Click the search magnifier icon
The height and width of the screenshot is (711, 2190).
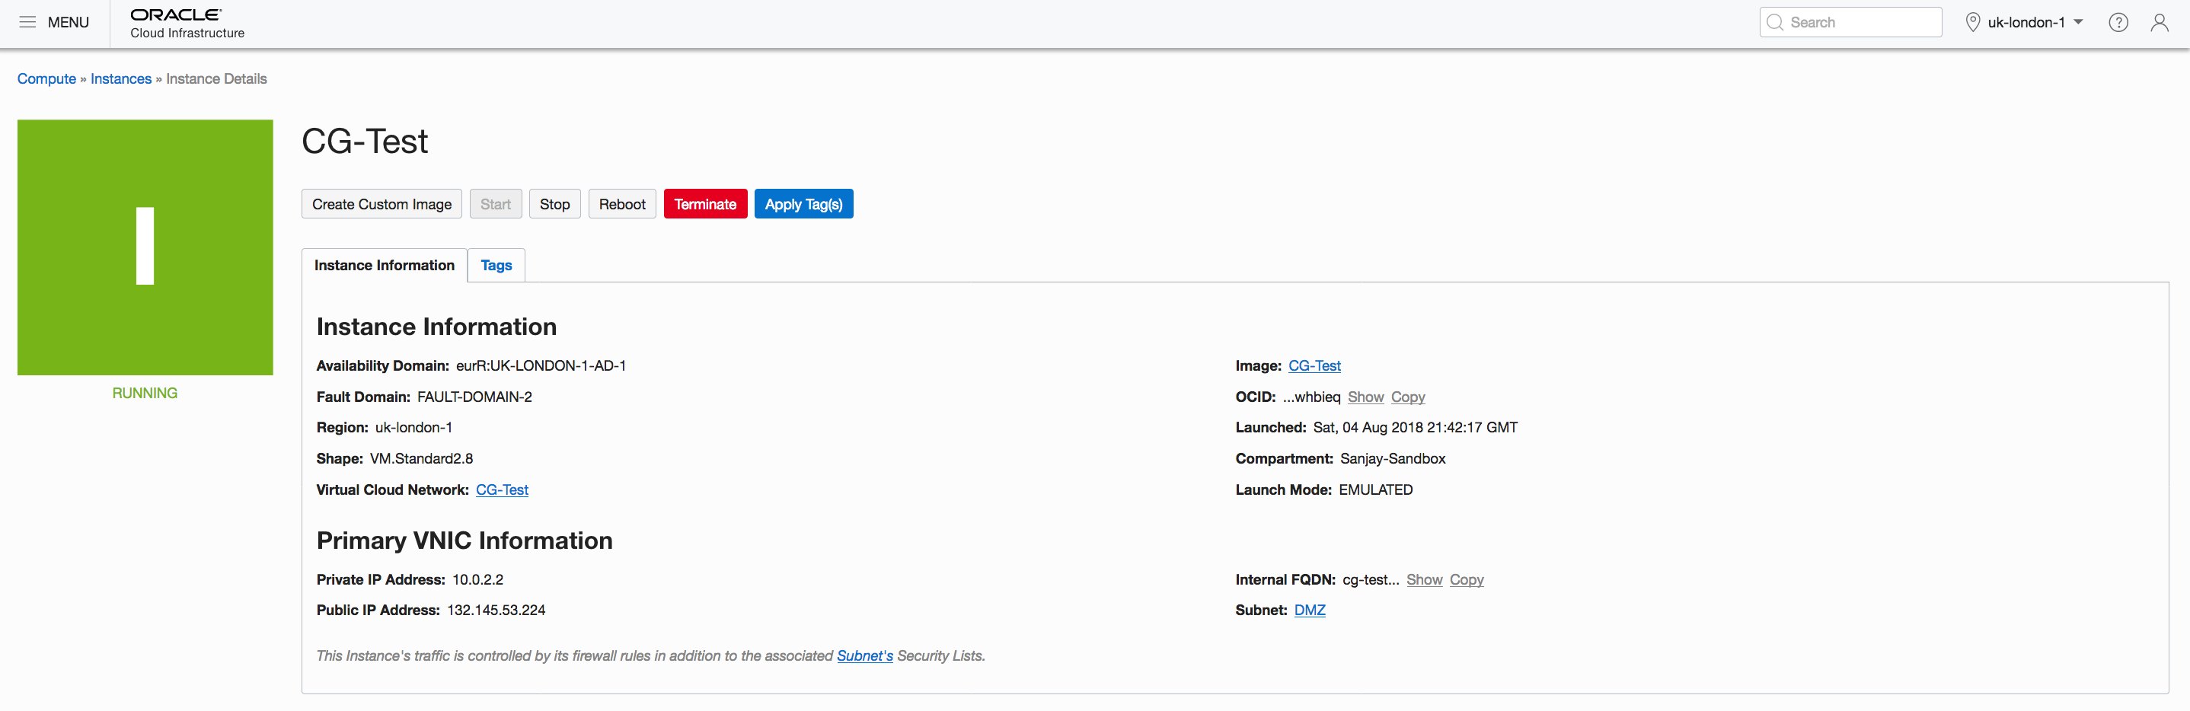[1775, 22]
